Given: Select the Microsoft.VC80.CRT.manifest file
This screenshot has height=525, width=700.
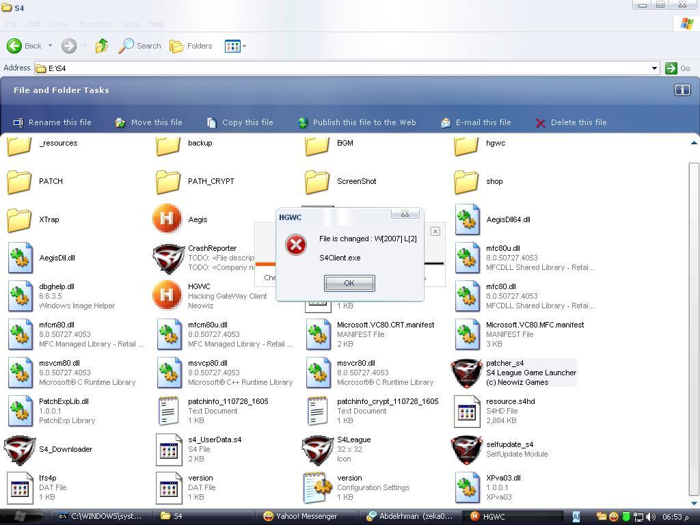Looking at the screenshot, I should (370, 334).
